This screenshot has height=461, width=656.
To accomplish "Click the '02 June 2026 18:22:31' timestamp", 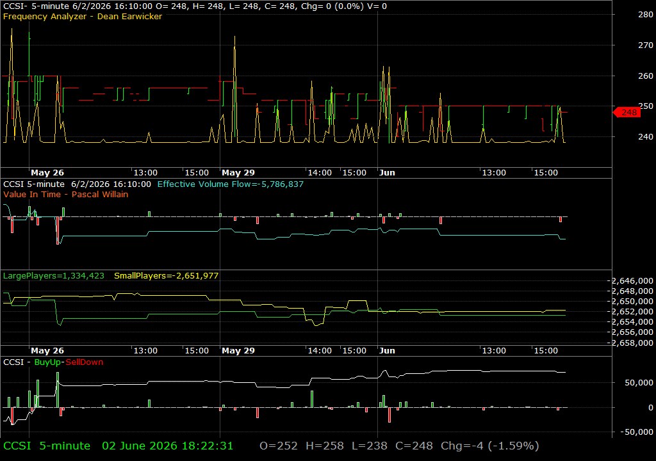I will [x=167, y=446].
